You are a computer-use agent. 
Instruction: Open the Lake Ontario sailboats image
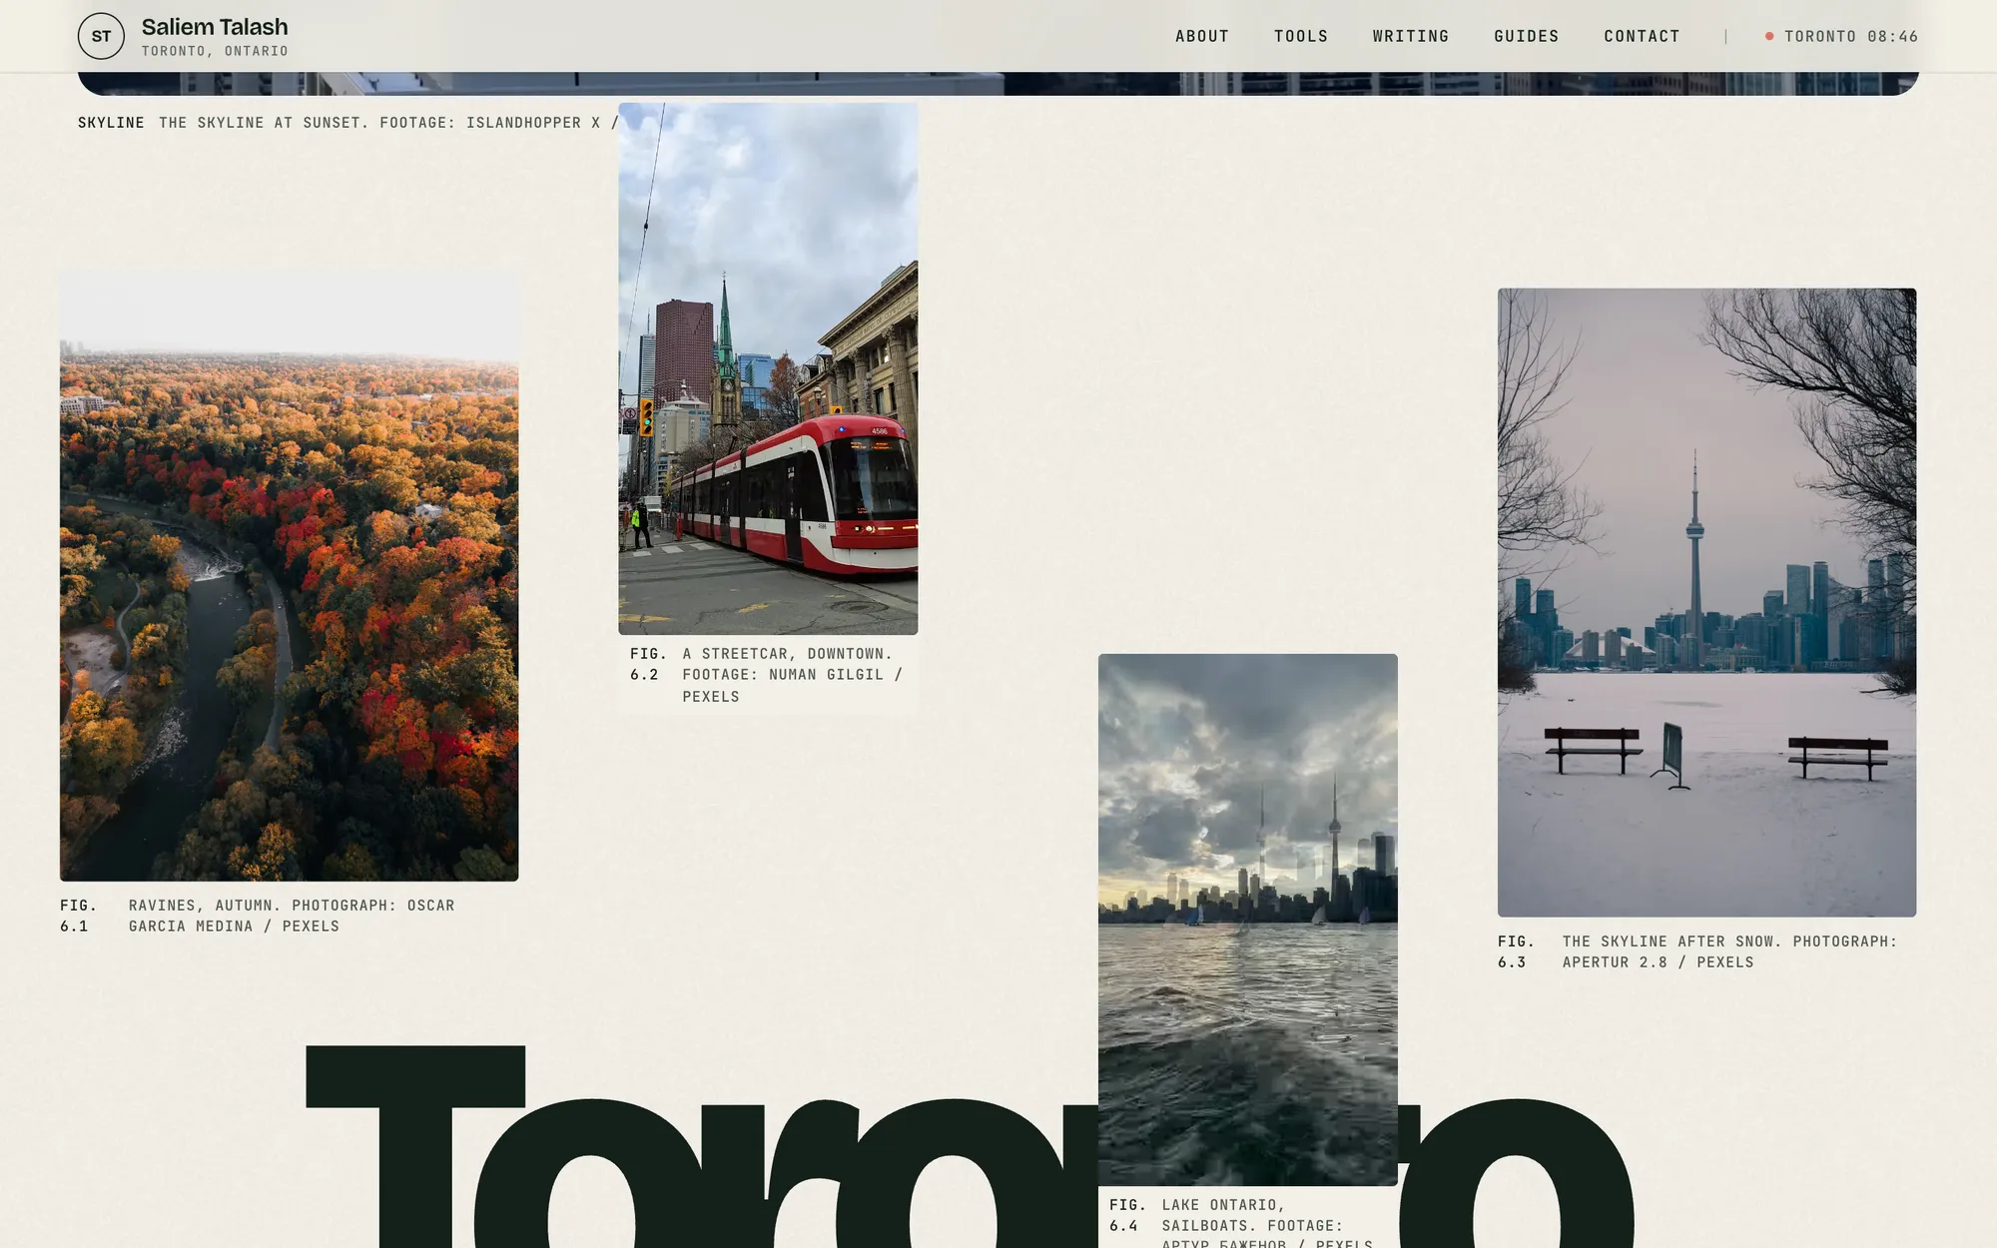[x=1248, y=920]
